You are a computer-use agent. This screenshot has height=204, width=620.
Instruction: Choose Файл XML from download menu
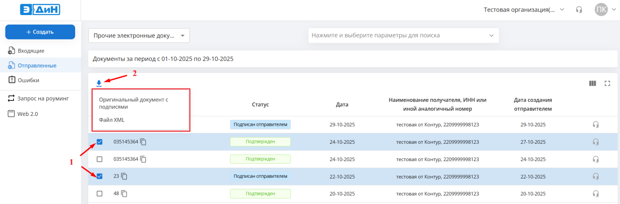tap(112, 120)
